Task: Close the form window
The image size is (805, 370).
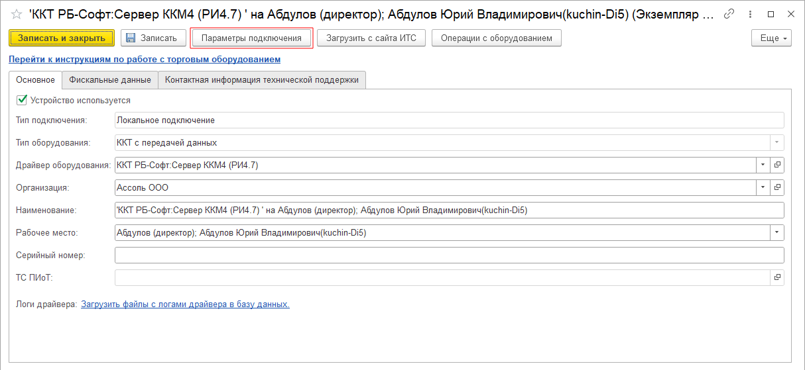Action: click(x=790, y=14)
